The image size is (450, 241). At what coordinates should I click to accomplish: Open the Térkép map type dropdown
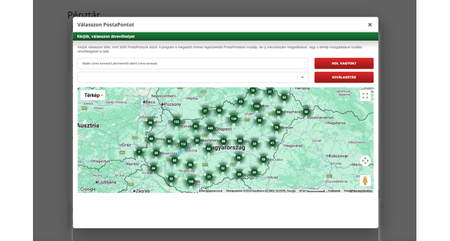click(x=93, y=95)
